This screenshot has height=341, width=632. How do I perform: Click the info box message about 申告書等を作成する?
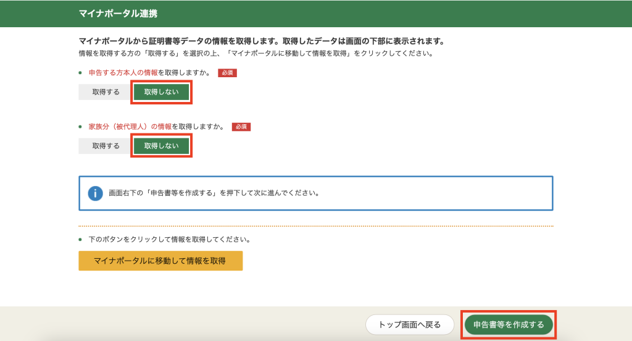click(x=214, y=193)
